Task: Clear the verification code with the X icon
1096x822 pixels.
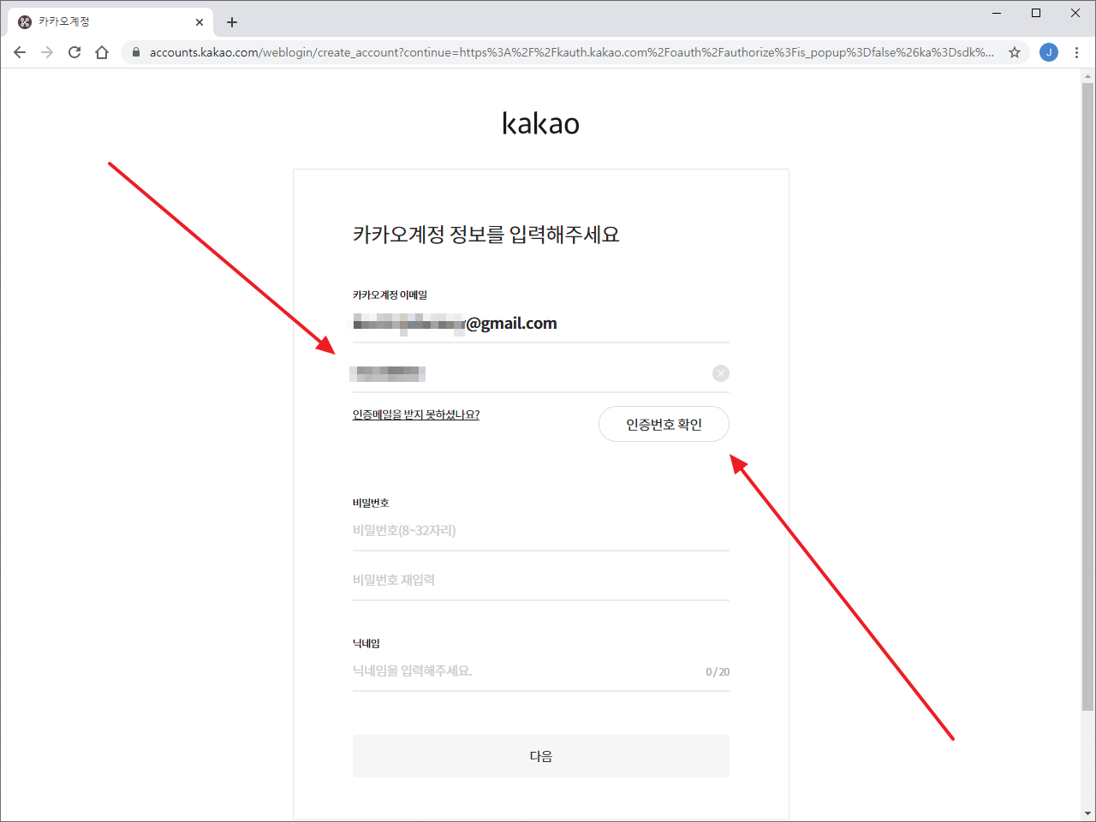Action: (721, 373)
